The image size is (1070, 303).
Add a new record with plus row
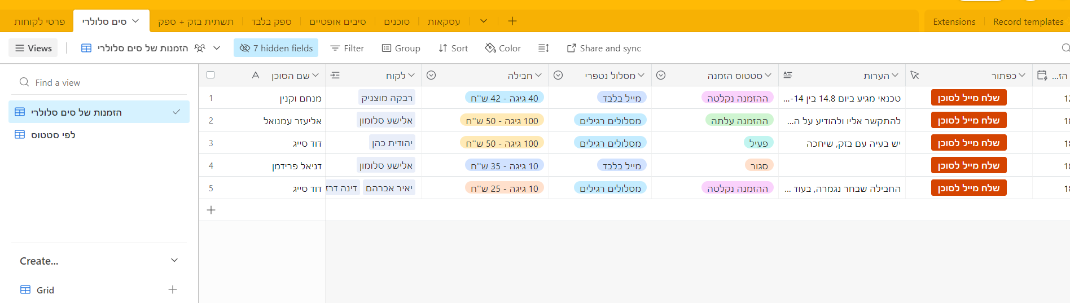[x=211, y=210]
